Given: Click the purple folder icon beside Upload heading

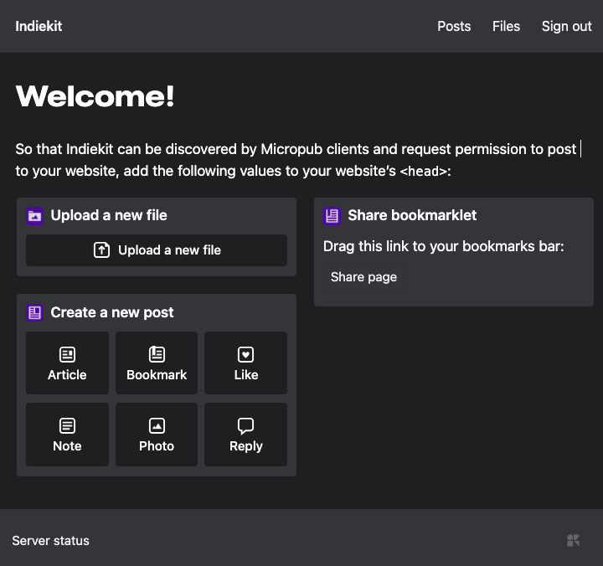Looking at the screenshot, I should point(34,216).
